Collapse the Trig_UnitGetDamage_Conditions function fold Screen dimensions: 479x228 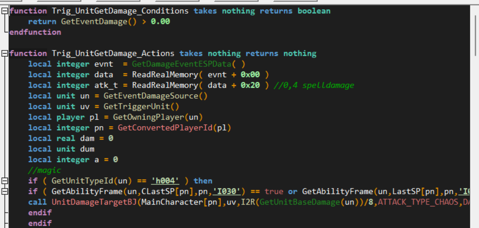point(4,11)
